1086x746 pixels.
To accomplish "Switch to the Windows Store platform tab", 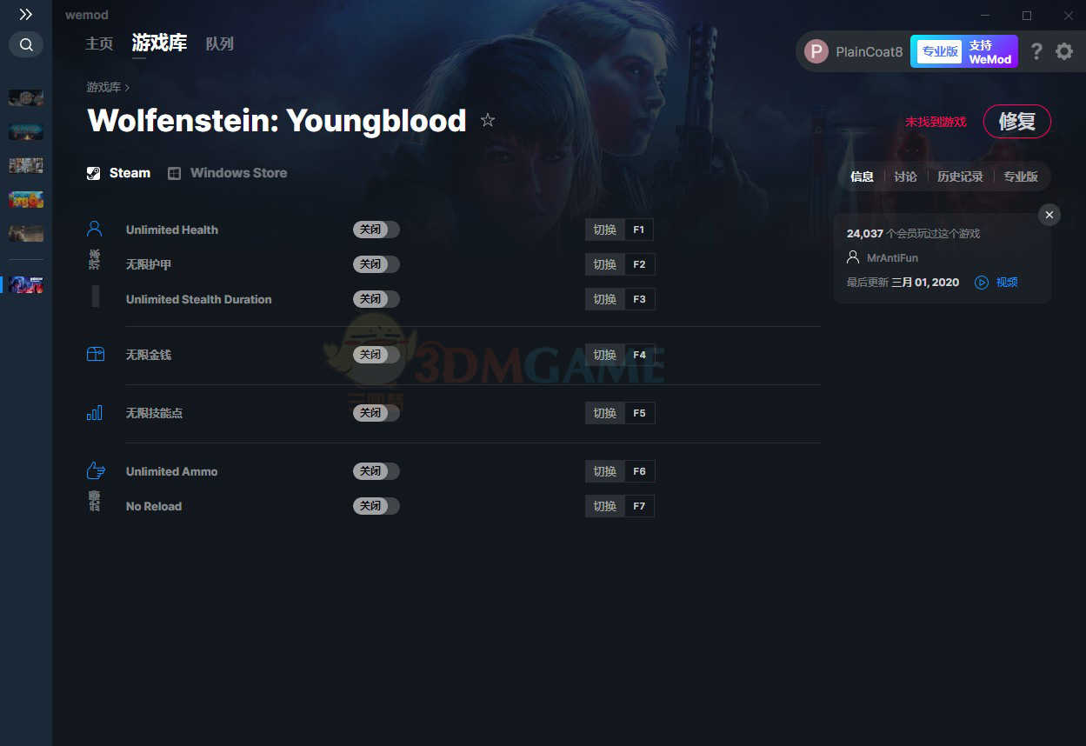I will tap(228, 173).
